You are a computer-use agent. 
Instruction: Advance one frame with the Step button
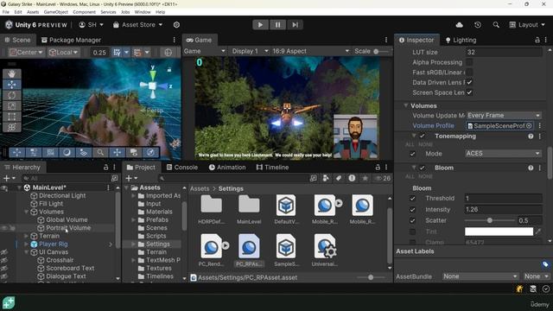pos(295,25)
